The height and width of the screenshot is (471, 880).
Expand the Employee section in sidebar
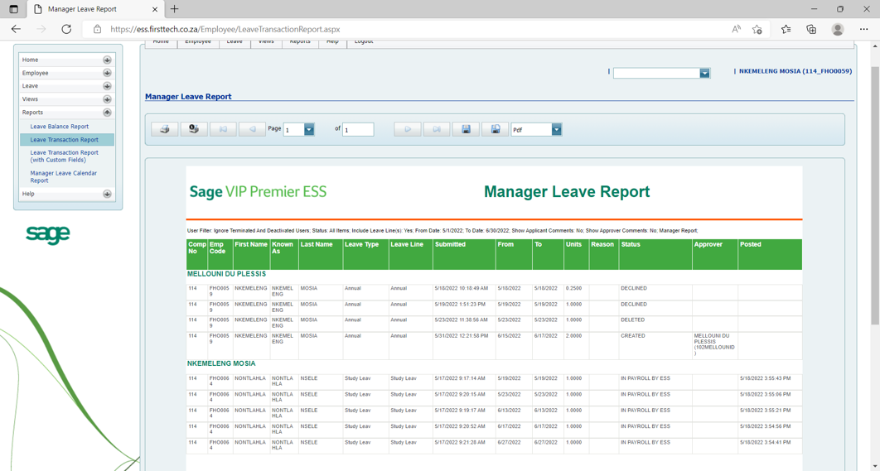[x=107, y=73]
